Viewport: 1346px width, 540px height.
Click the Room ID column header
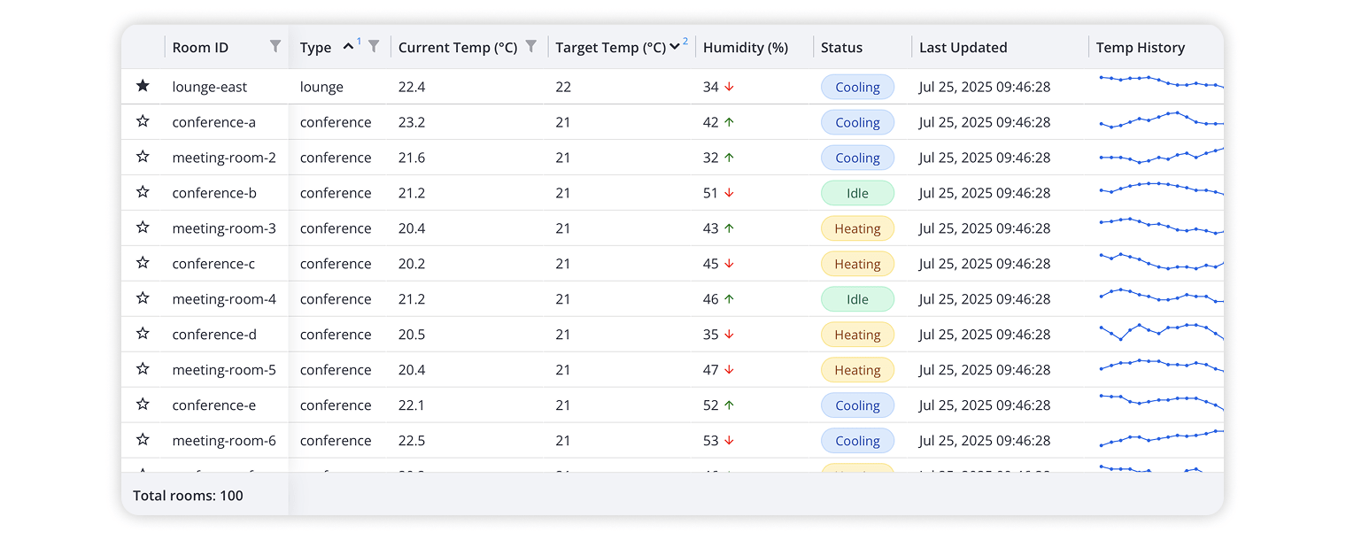tap(202, 47)
